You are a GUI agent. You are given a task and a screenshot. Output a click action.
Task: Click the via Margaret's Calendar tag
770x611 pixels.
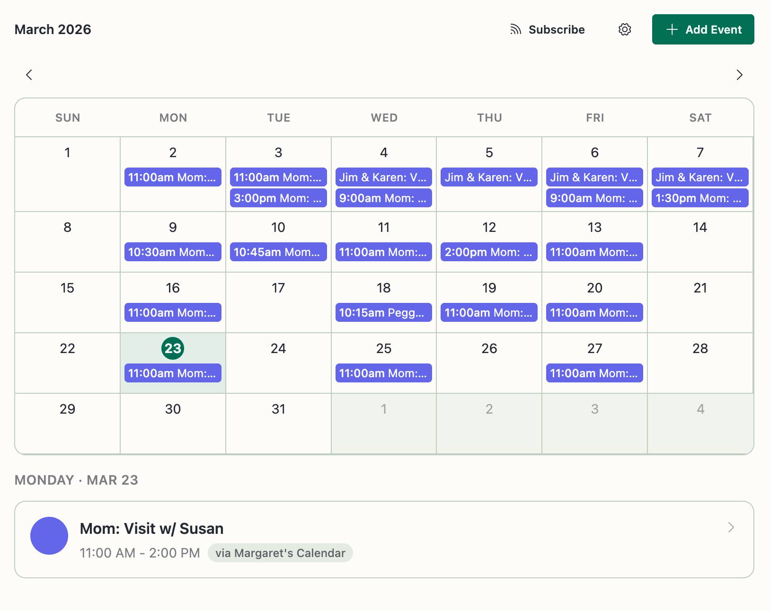click(280, 552)
